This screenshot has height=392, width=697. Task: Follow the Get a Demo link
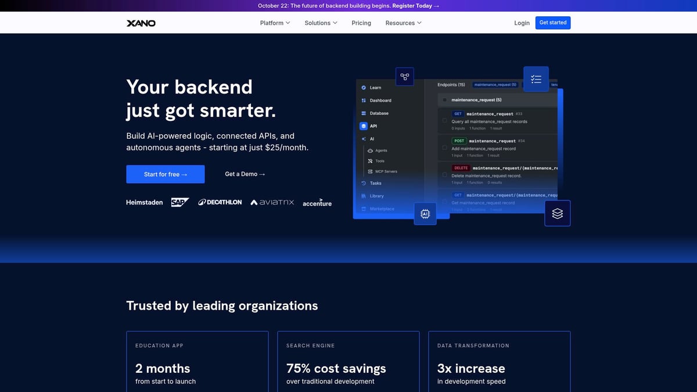[x=245, y=174]
